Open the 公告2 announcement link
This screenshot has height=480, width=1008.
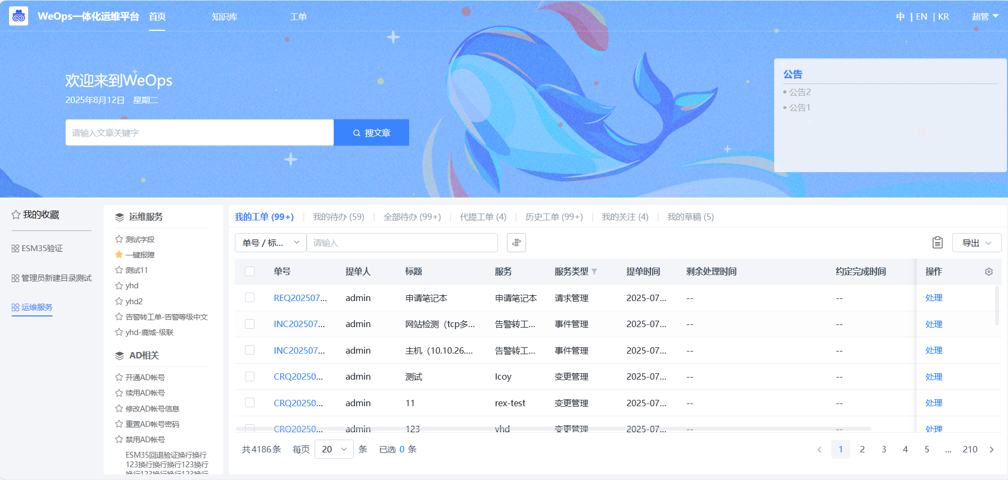point(800,92)
